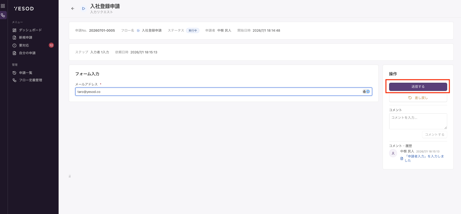Open the grid apps icon in left rail
This screenshot has height=214, width=461.
coord(3,6)
